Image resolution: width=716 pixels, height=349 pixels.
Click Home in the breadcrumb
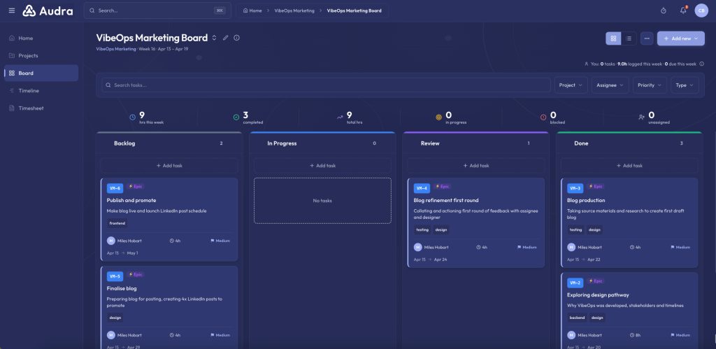(x=252, y=10)
